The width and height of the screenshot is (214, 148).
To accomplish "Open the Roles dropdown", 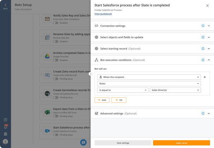I will pyautogui.click(x=149, y=84).
